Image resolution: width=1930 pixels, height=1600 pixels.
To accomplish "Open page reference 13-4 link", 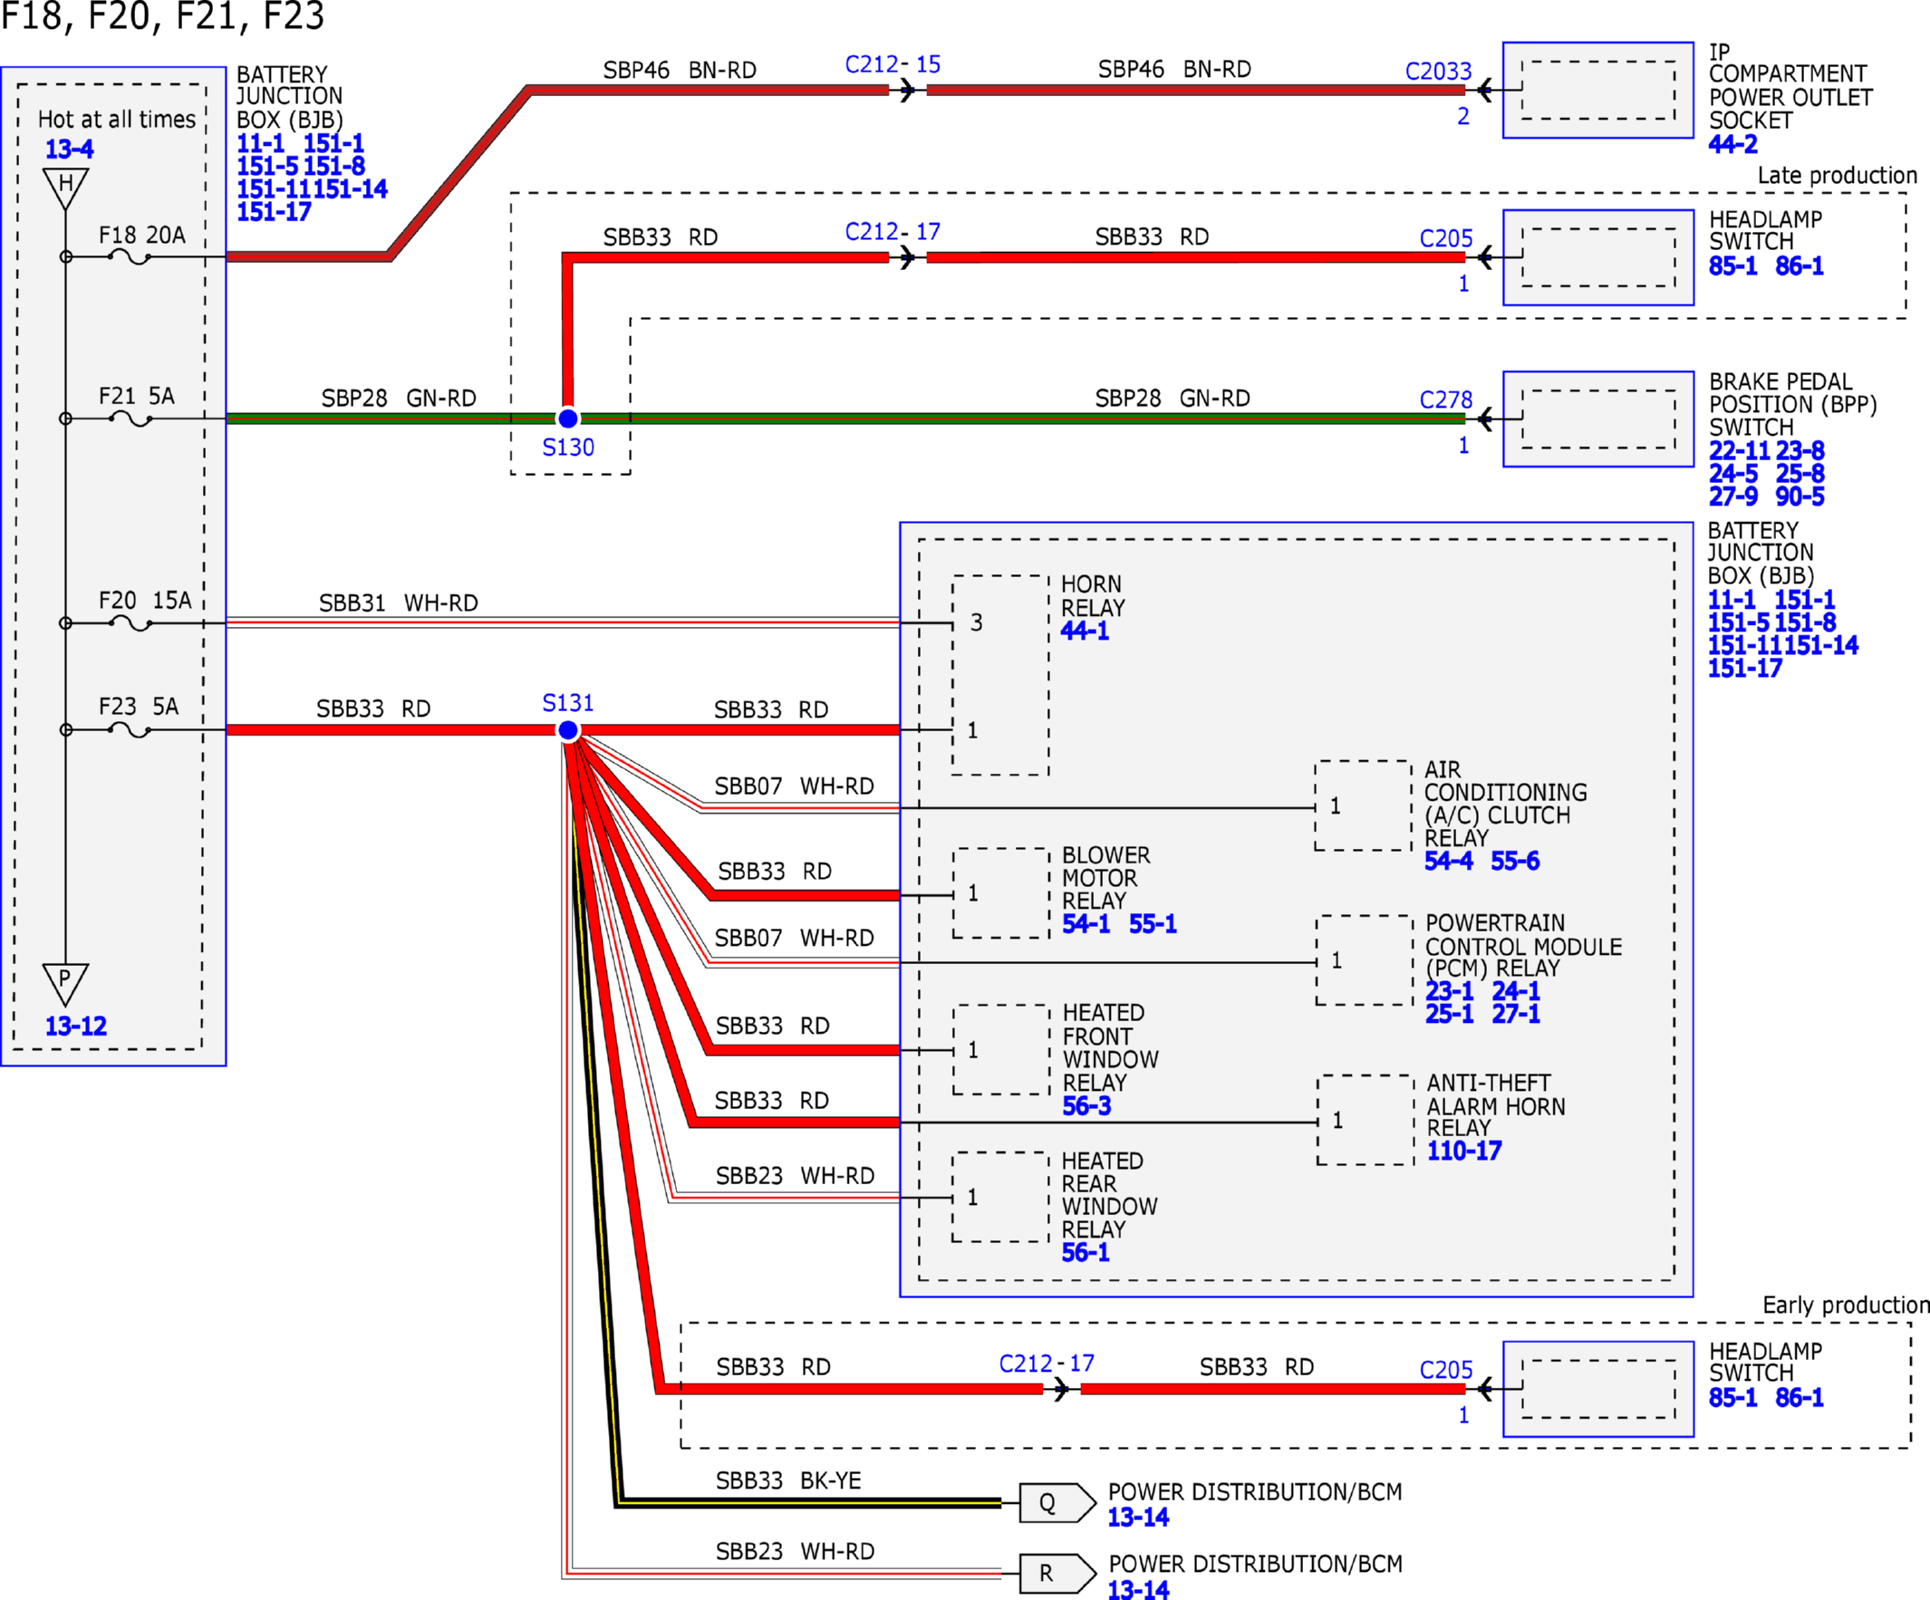I will (x=70, y=149).
